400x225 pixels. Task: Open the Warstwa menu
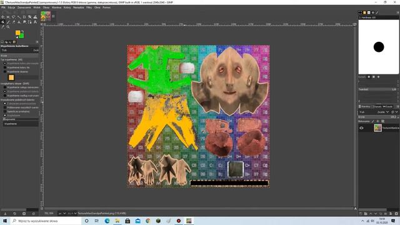coord(57,7)
